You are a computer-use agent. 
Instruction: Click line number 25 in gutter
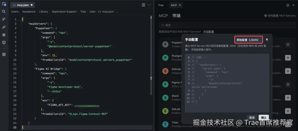point(15,127)
